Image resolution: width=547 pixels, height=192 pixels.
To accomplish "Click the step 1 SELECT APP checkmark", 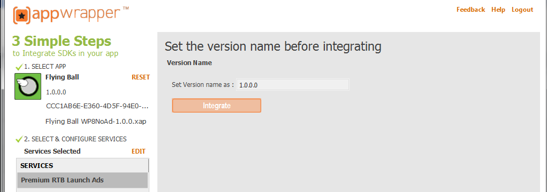I will pos(19,67).
